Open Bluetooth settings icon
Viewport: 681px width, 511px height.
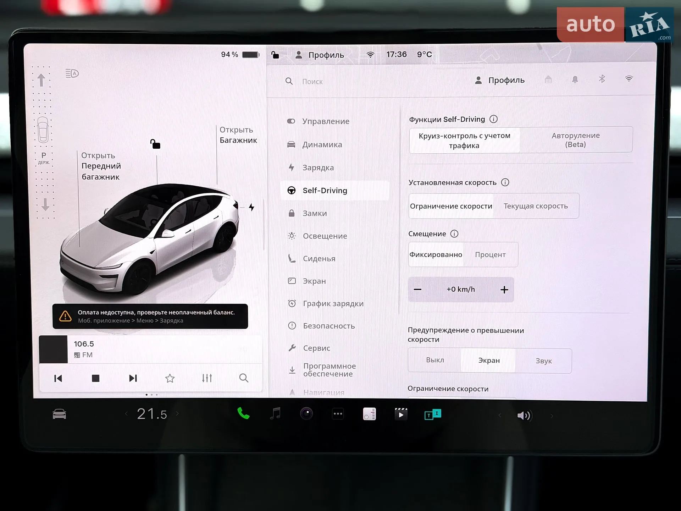(x=602, y=79)
